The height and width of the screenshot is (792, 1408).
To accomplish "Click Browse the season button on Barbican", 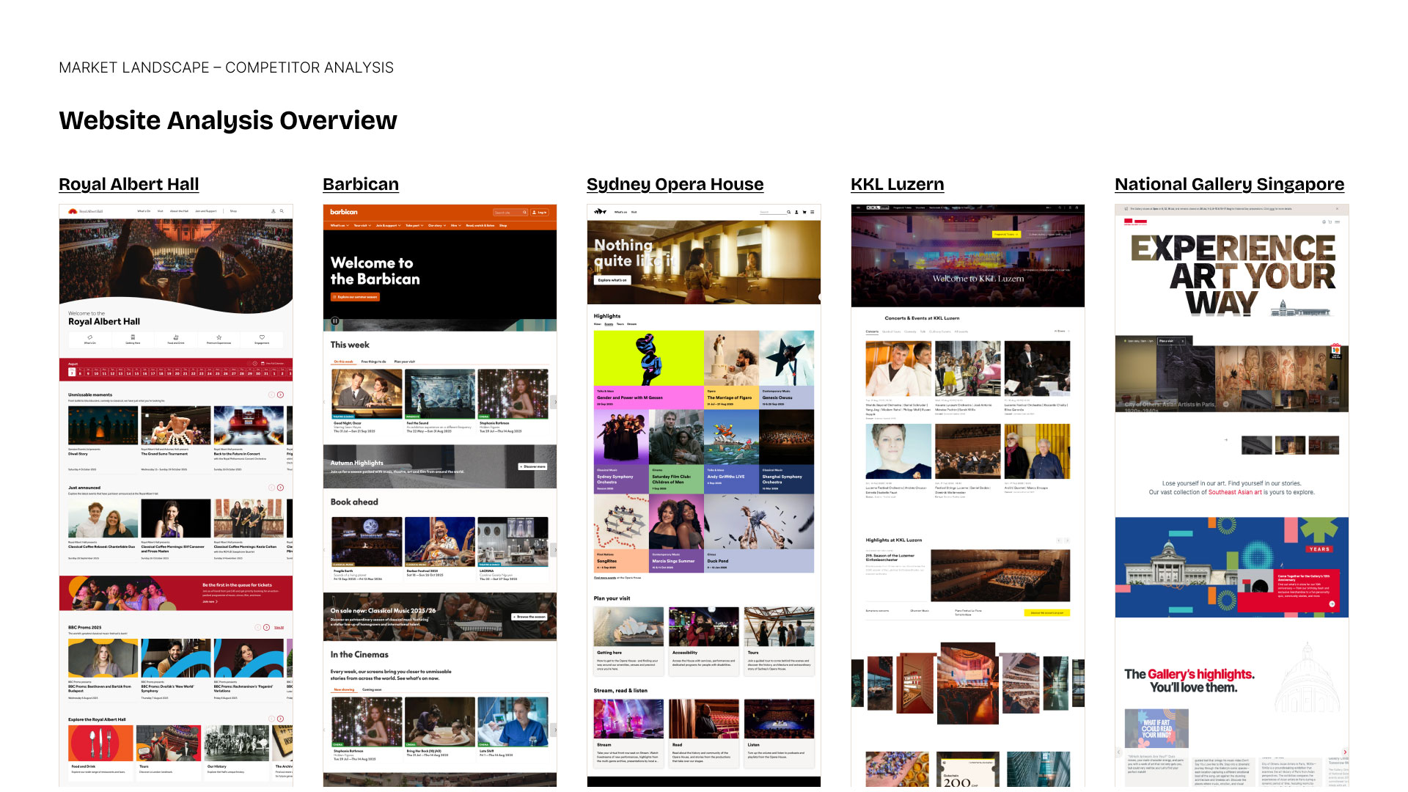I will 529,617.
